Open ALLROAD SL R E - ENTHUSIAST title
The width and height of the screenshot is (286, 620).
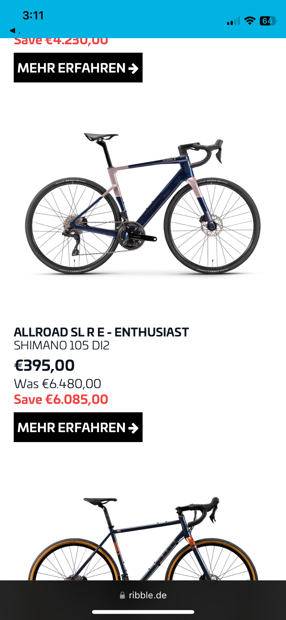coord(101,332)
